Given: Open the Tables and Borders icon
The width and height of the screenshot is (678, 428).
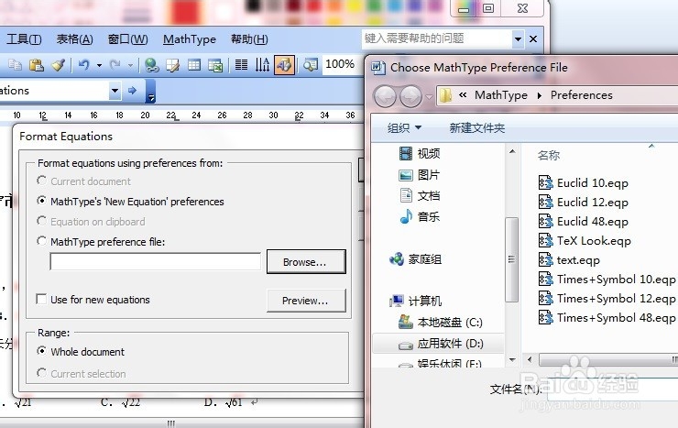Looking at the screenshot, I should coord(173,66).
